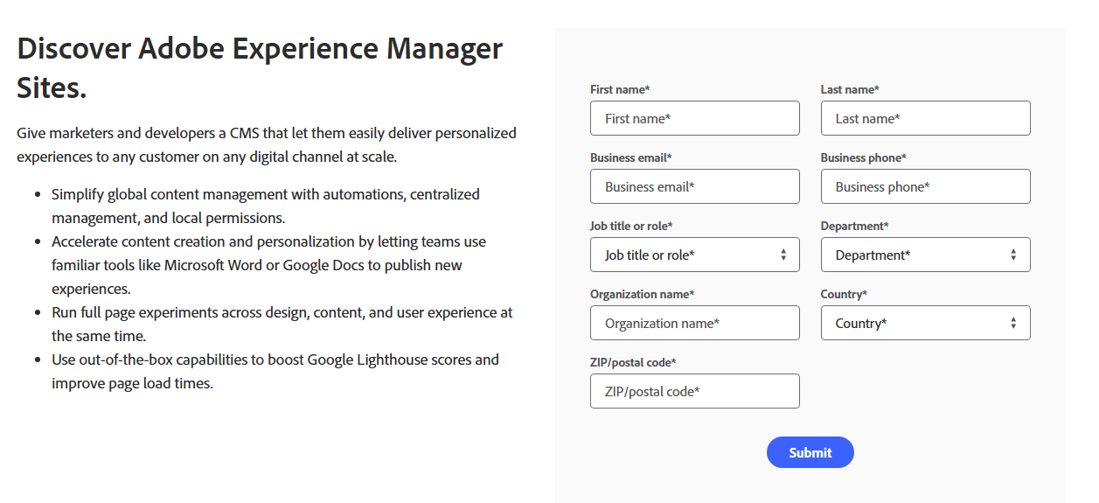Click the Discover Adobe Experience Manager Sites heading
Screen dimensions: 1099x503
pyautogui.click(x=260, y=67)
